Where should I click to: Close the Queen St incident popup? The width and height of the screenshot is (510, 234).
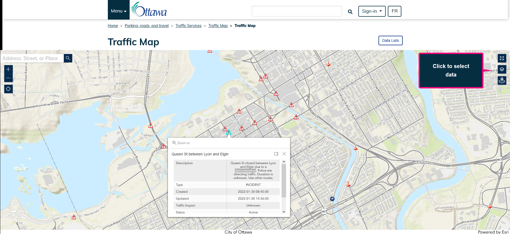coord(284,154)
